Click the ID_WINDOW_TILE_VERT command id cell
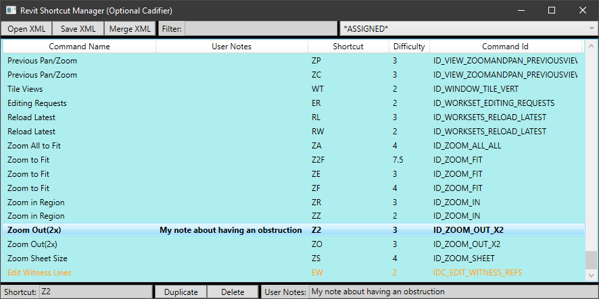Screen dimensions: 599x299 [x=475, y=89]
